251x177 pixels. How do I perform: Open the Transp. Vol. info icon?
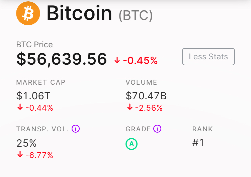[x=76, y=129]
